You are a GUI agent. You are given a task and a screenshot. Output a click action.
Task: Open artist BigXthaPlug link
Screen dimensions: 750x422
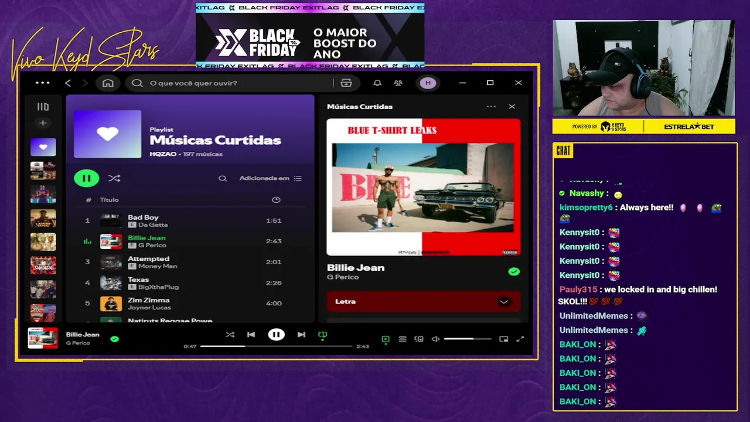tap(158, 287)
